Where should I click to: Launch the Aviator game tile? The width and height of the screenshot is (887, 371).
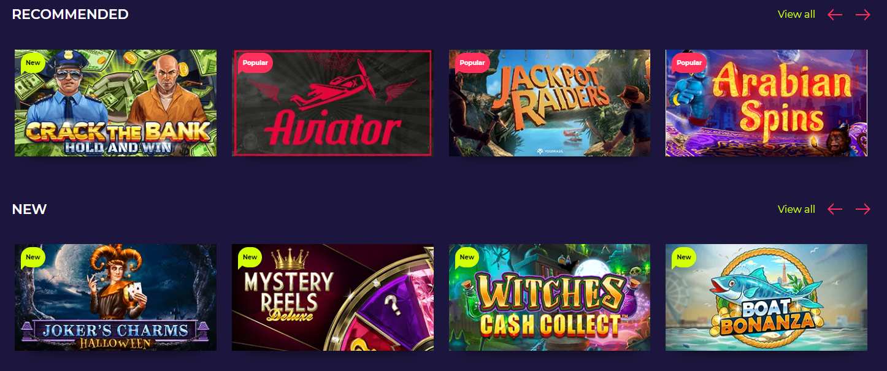coord(332,103)
